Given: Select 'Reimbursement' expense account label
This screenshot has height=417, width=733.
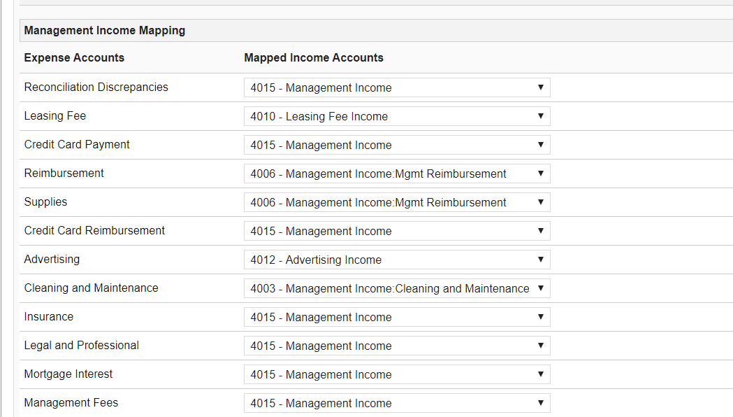Looking at the screenshot, I should coord(64,173).
